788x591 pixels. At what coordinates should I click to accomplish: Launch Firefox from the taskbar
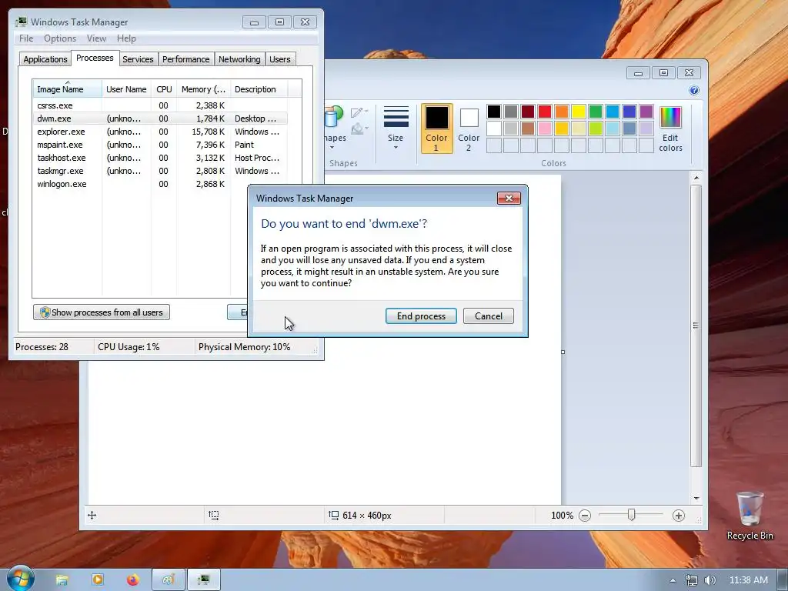click(x=132, y=580)
